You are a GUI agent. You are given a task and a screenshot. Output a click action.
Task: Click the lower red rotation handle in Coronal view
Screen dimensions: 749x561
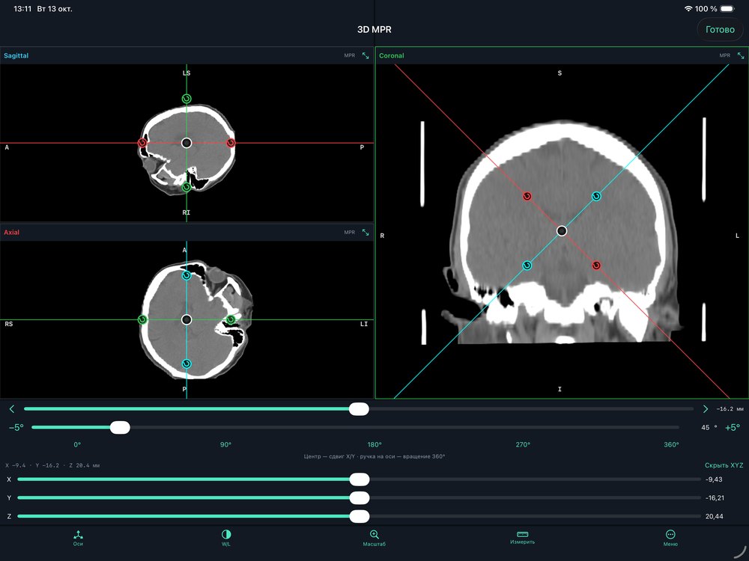596,266
